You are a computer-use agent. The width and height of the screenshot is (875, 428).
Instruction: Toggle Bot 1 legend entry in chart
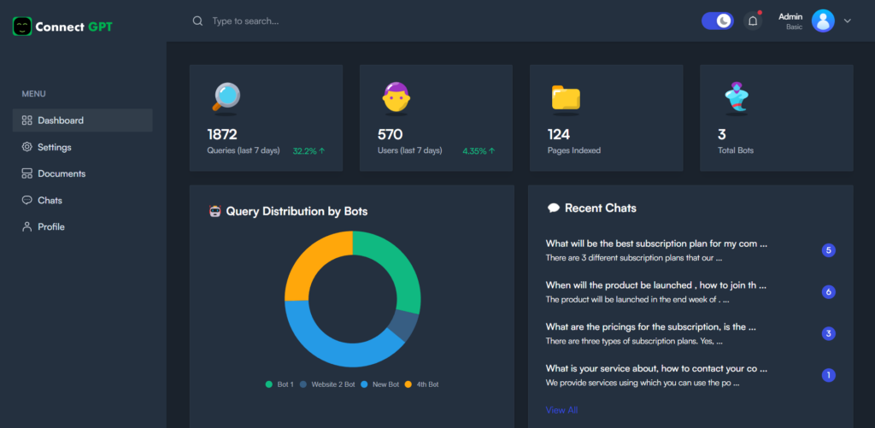click(279, 384)
